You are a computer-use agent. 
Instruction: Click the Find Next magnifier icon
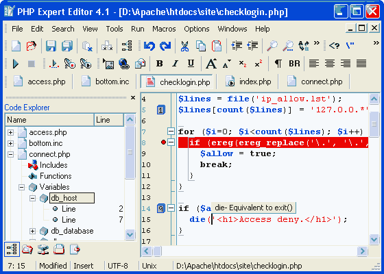tap(288, 46)
